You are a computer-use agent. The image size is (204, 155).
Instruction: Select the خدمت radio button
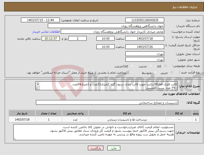150,66
